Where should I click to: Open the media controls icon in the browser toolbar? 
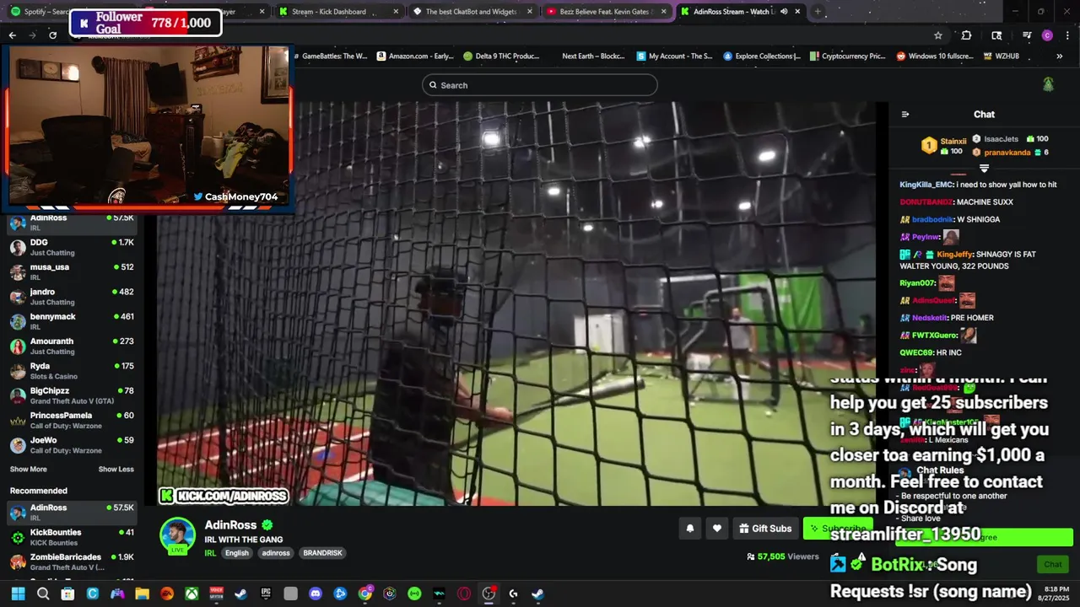(1027, 35)
